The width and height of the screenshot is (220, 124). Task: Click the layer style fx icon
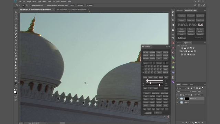(186, 123)
